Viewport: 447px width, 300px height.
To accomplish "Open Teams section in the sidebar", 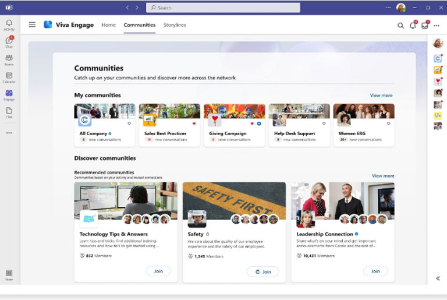I will (9, 60).
